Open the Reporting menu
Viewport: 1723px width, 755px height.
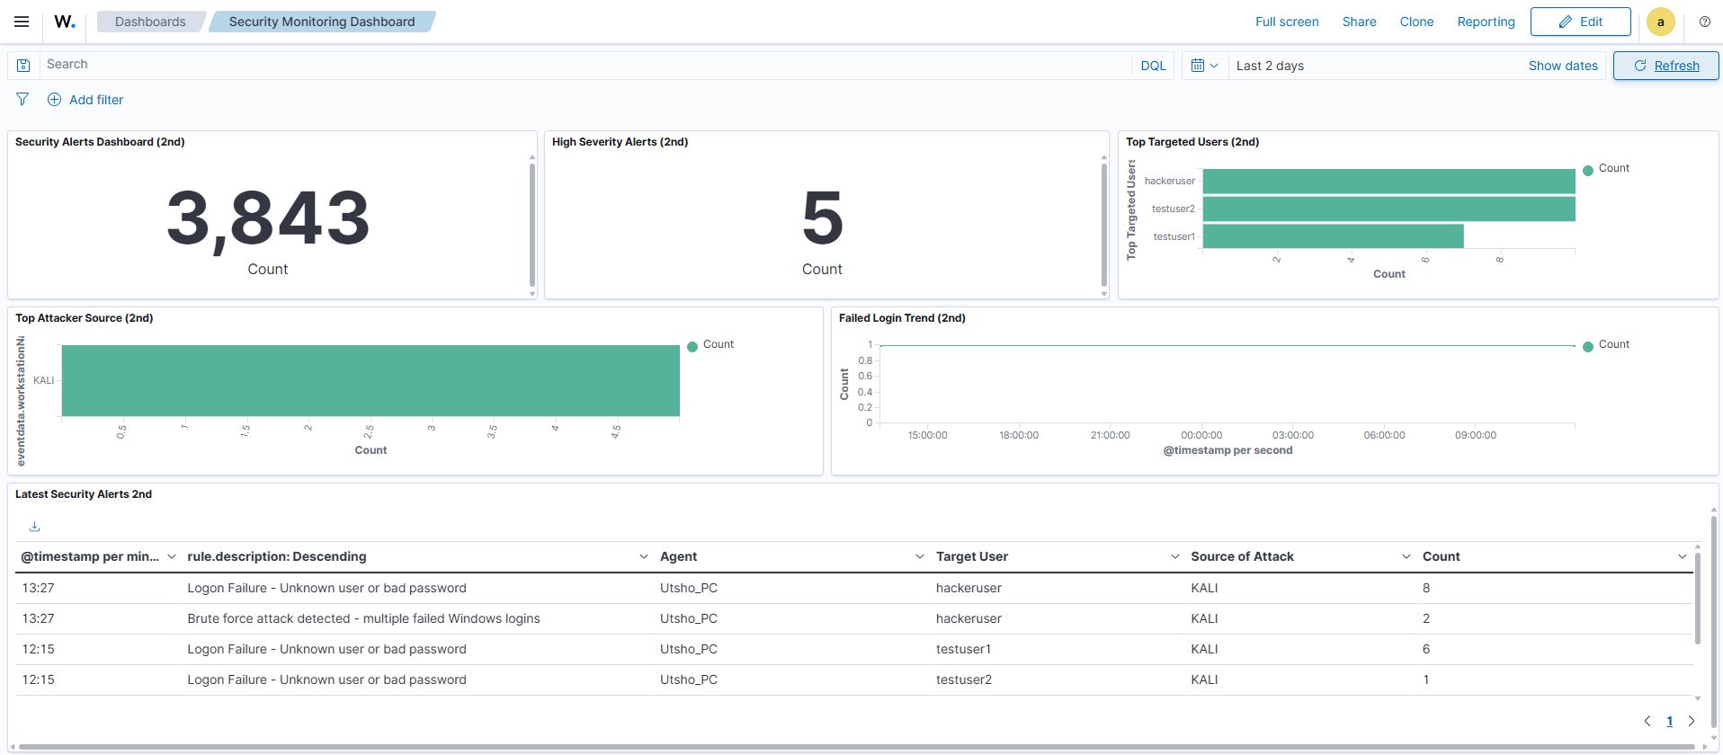click(x=1486, y=22)
